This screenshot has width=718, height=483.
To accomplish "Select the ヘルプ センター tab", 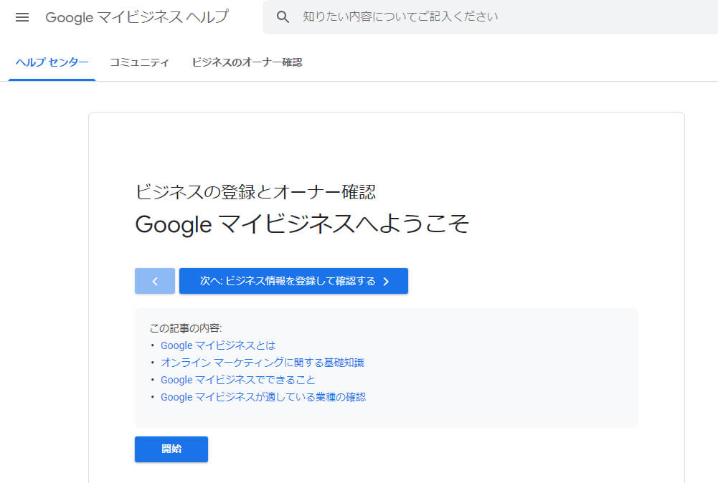I will tap(51, 63).
